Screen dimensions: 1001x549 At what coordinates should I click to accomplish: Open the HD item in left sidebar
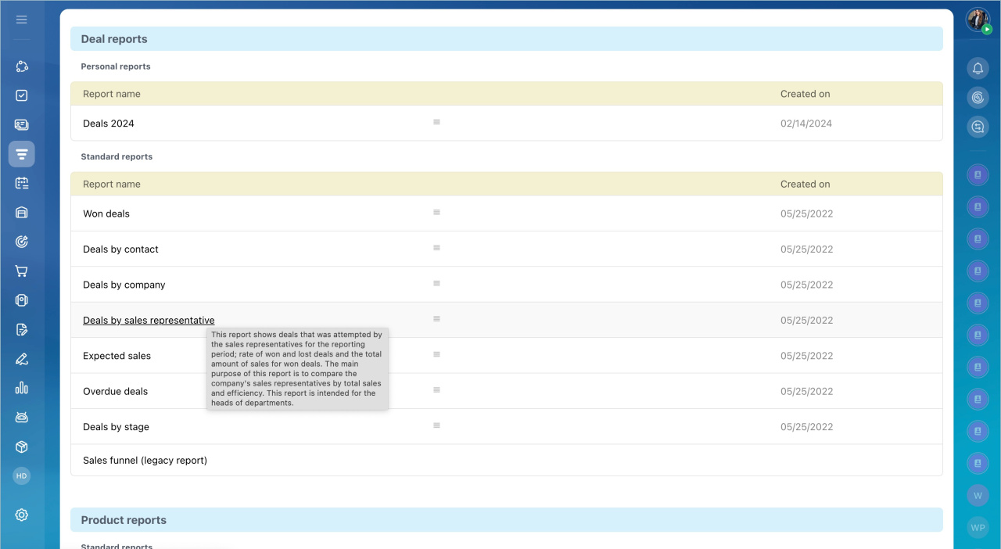click(x=21, y=475)
